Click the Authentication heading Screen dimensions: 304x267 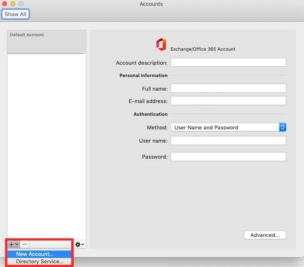click(150, 114)
